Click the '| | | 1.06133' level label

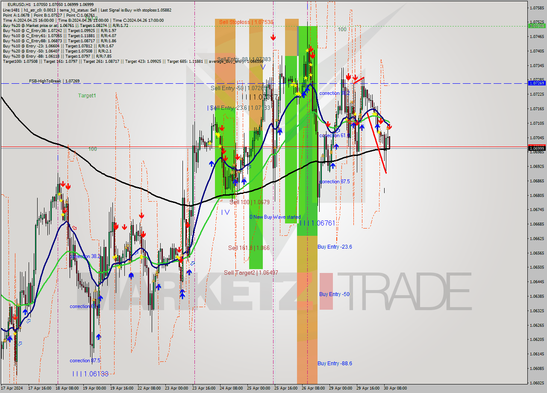click(90, 374)
